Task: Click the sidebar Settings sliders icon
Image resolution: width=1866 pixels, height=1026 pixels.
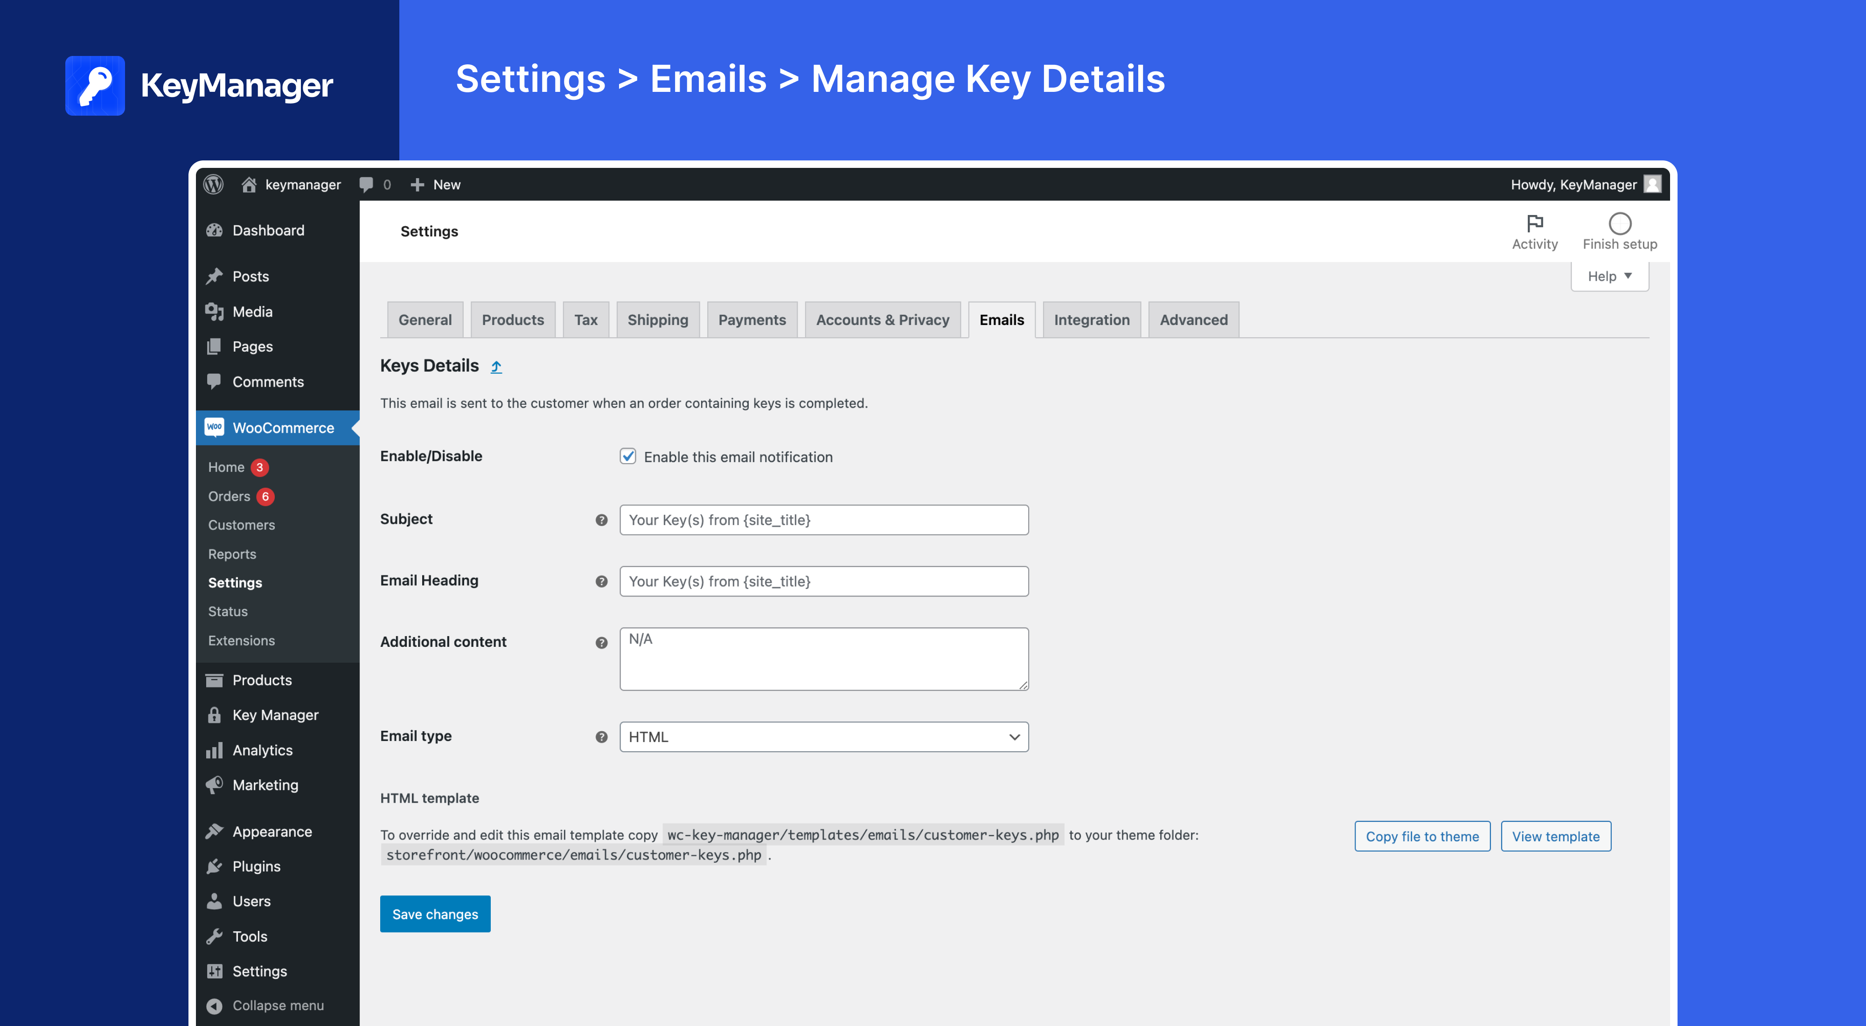Action: click(215, 971)
